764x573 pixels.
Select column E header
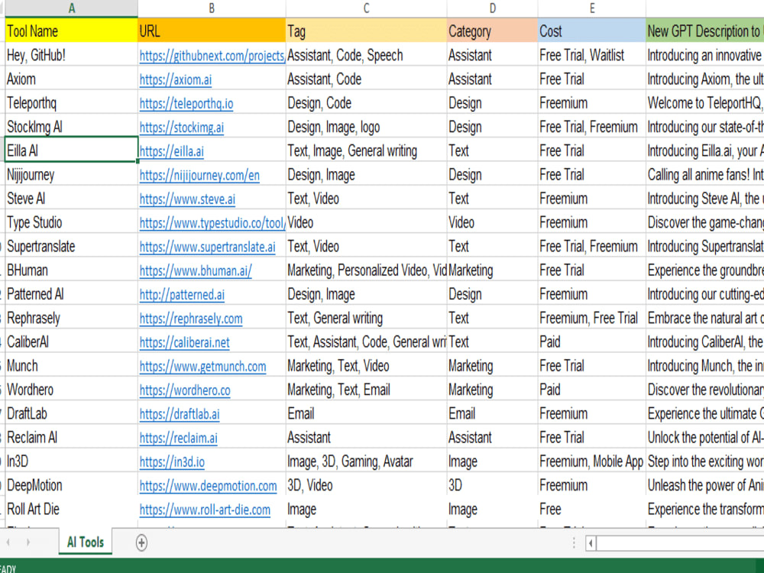coord(591,8)
